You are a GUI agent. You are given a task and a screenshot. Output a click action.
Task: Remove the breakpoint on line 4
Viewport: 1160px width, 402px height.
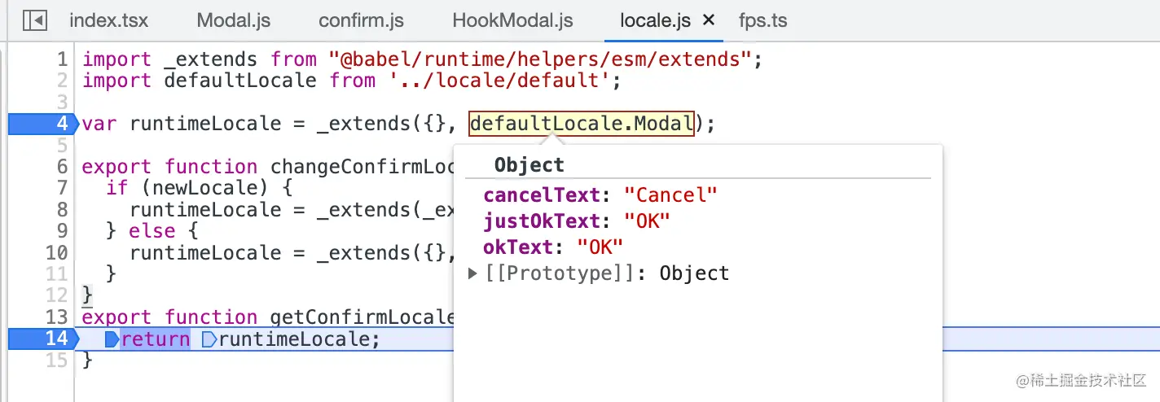click(42, 125)
